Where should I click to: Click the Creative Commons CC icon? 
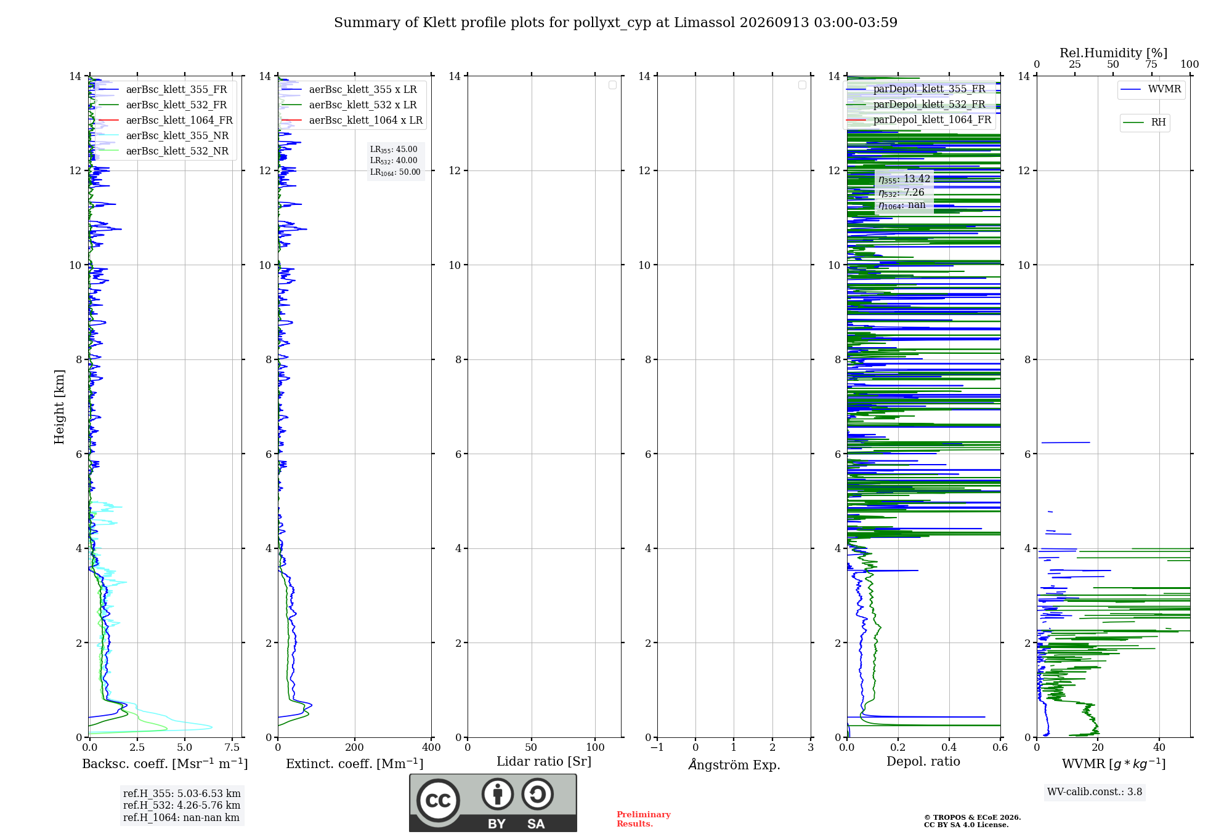[438, 800]
